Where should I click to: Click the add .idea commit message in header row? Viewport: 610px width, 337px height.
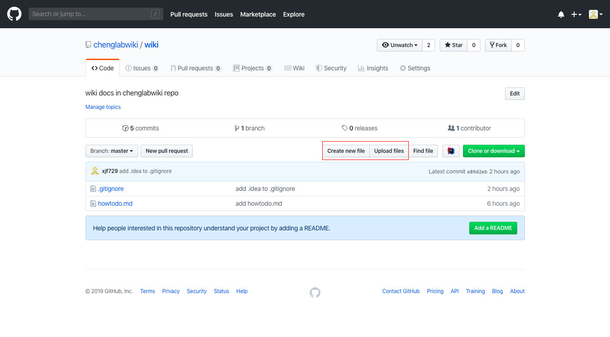pyautogui.click(x=145, y=171)
